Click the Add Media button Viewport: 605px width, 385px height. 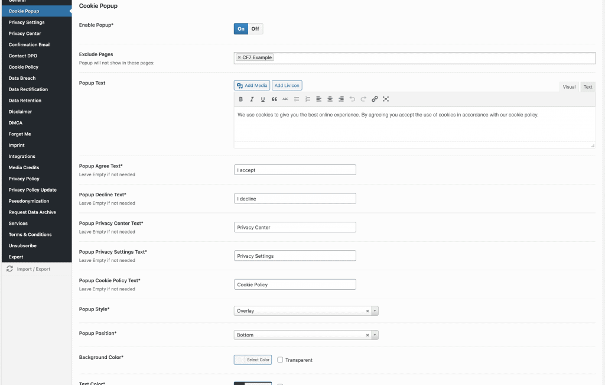252,85
